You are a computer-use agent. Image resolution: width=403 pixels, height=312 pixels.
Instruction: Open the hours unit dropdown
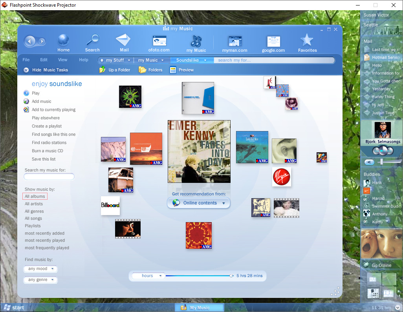click(x=148, y=276)
